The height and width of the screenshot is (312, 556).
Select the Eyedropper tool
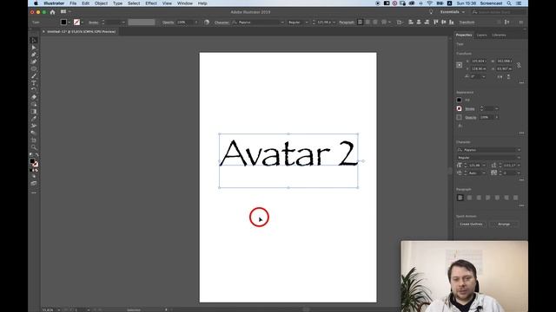click(x=34, y=119)
